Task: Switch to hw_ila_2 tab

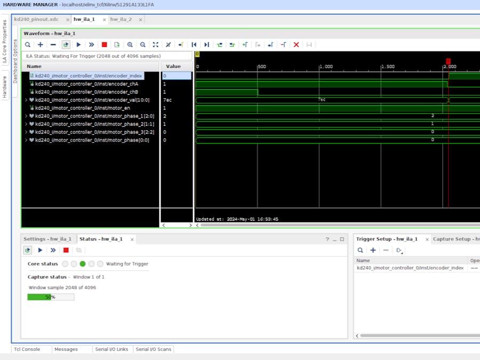Action: (121, 19)
